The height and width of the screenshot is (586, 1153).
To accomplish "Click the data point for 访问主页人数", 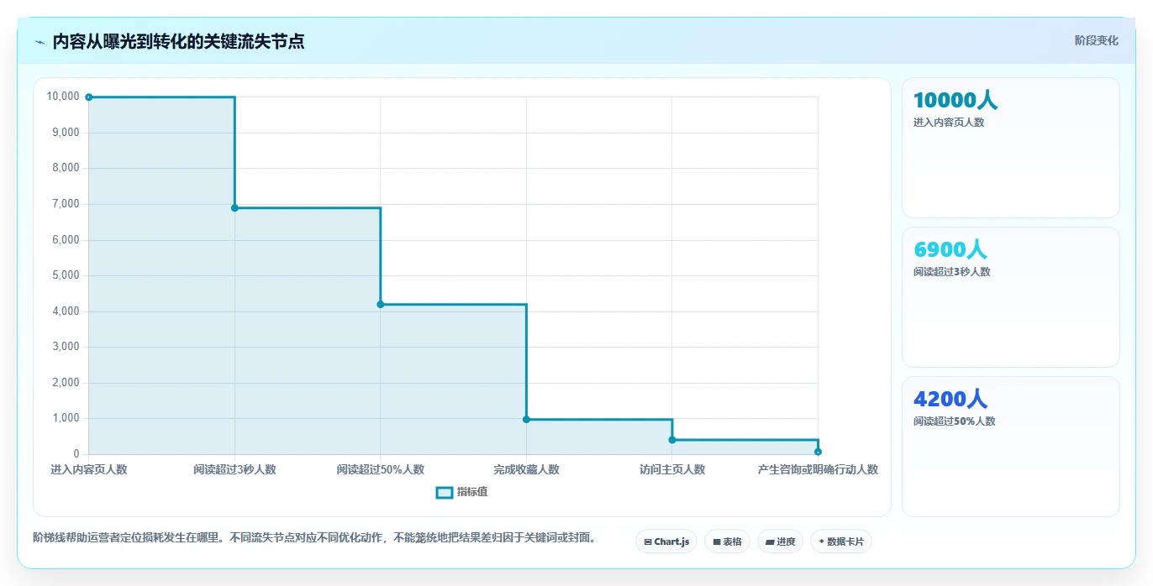I will [x=672, y=440].
